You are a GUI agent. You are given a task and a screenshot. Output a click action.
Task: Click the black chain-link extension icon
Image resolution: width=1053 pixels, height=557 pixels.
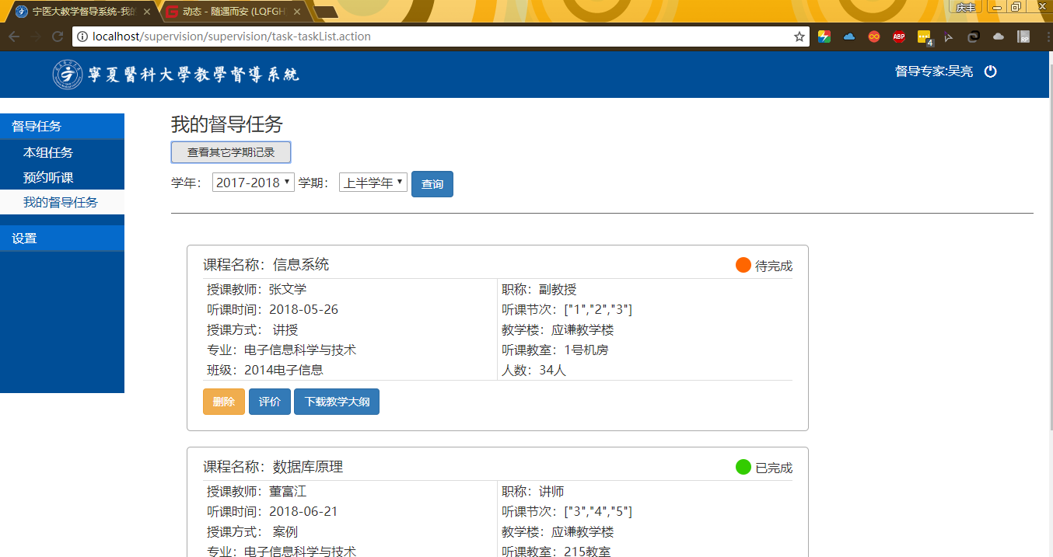coord(973,37)
